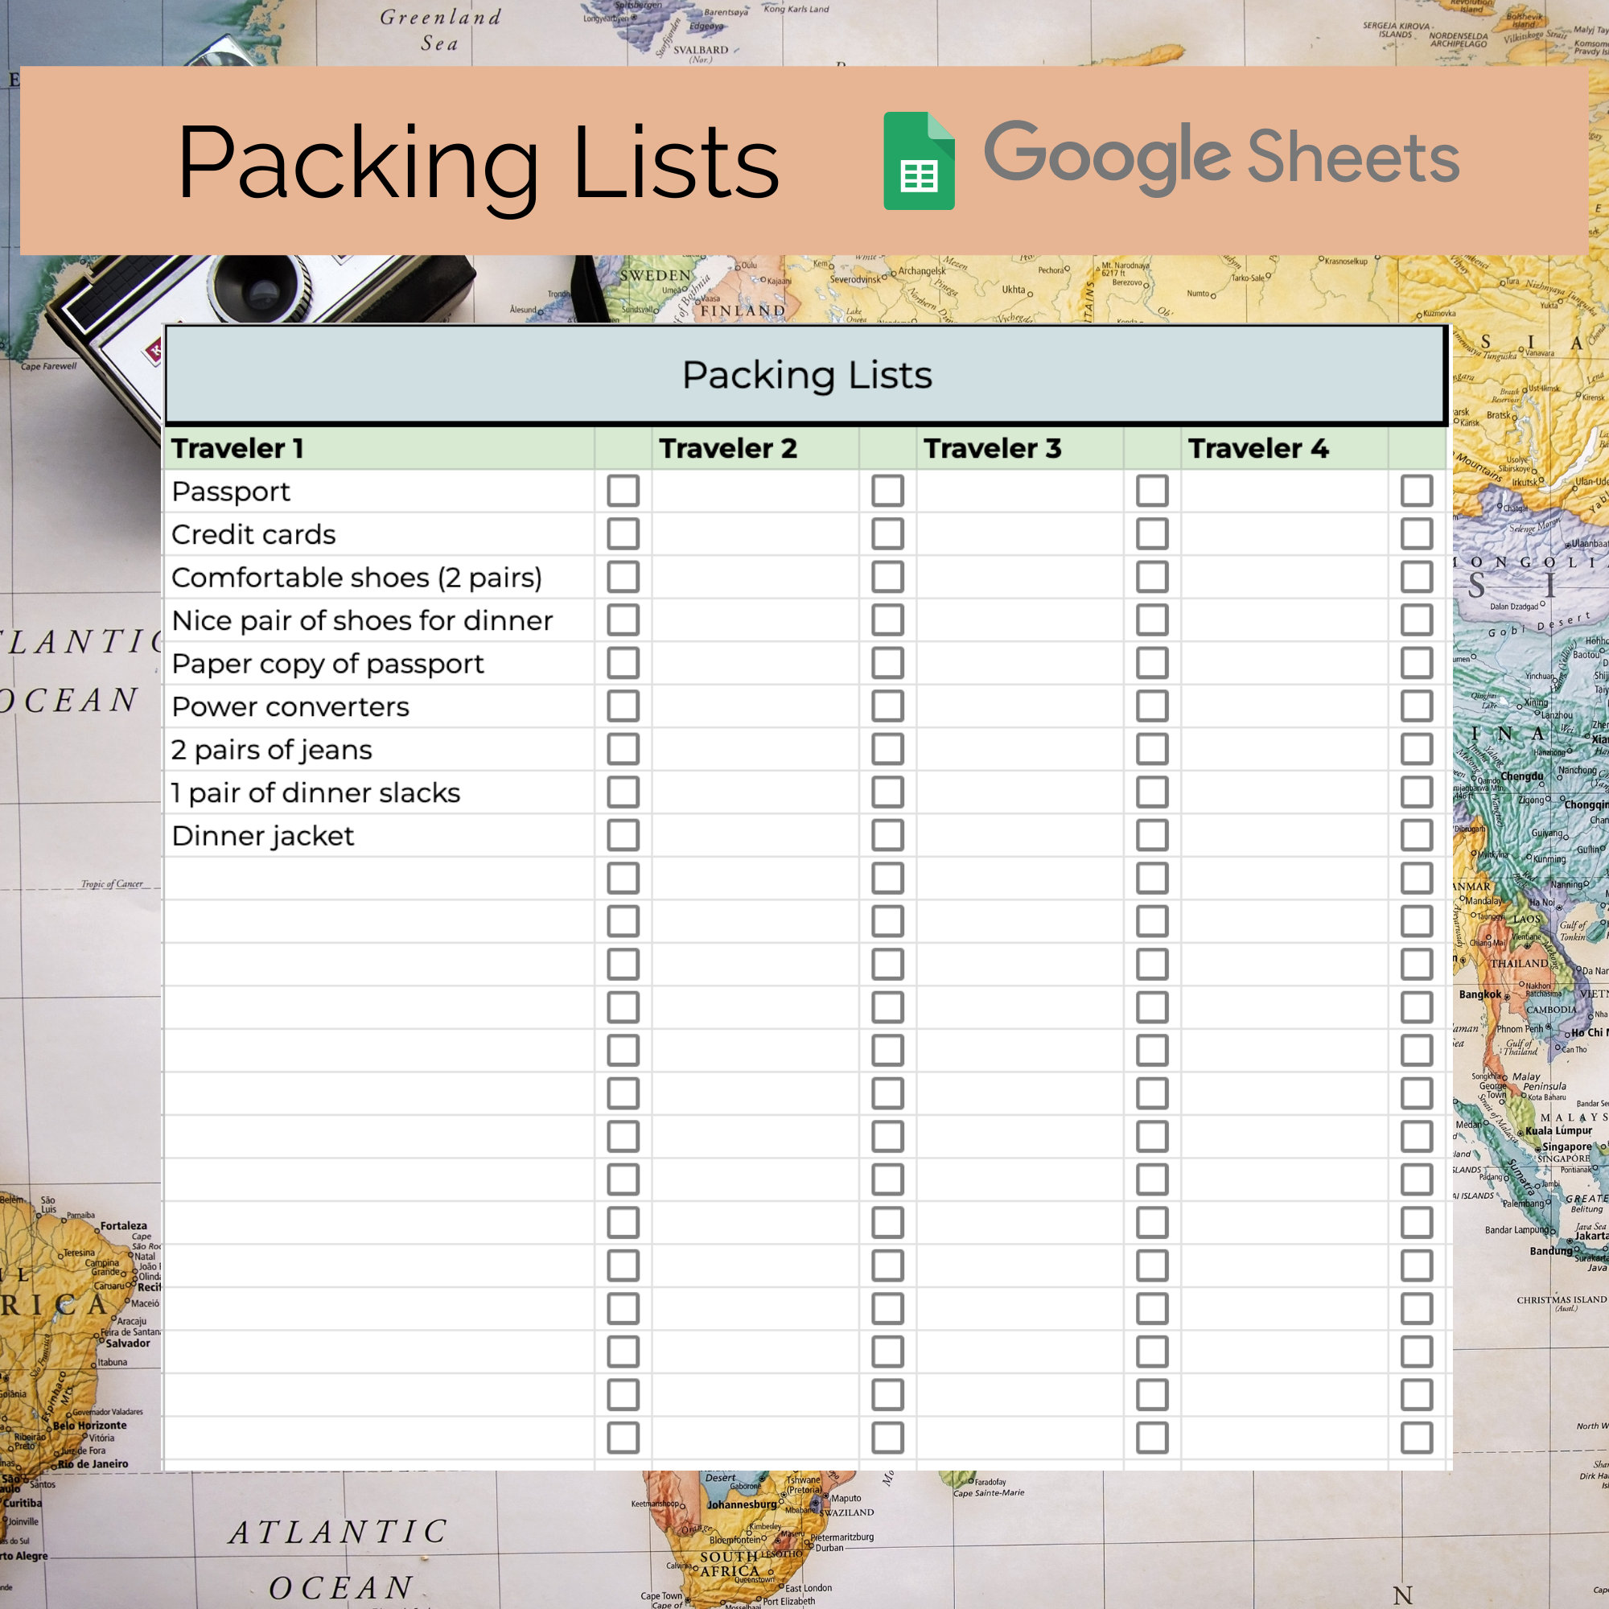
Task: Check the Dinner jacket box for Traveler 1
Action: [623, 835]
